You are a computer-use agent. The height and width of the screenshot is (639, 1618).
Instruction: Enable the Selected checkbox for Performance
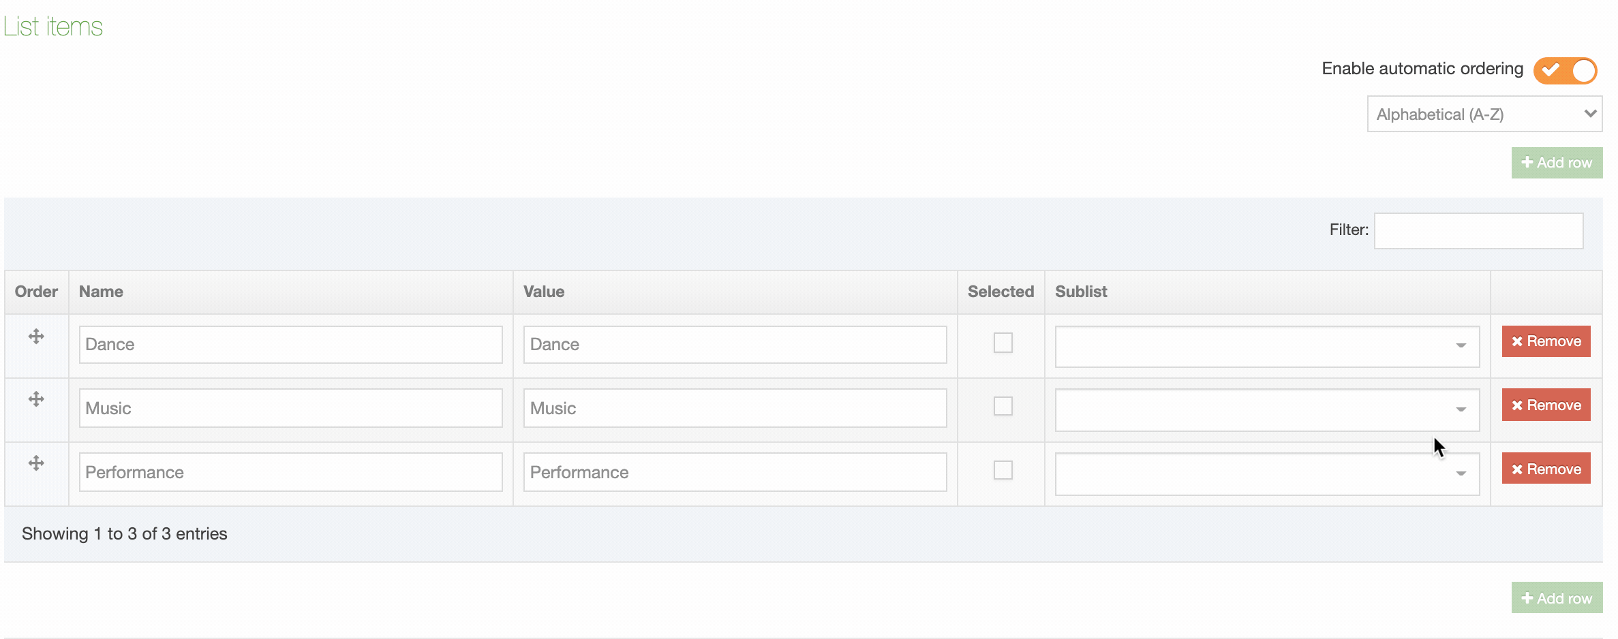pos(1003,470)
